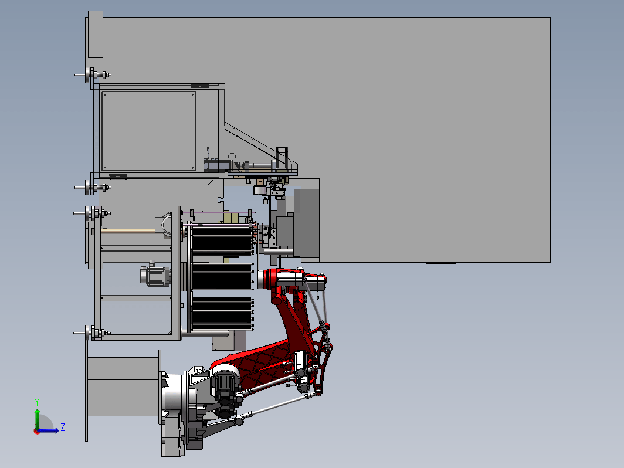Screen dimensions: 624x468
Task: Select the cabinet door panel with corner screws
Action: pyautogui.click(x=148, y=131)
